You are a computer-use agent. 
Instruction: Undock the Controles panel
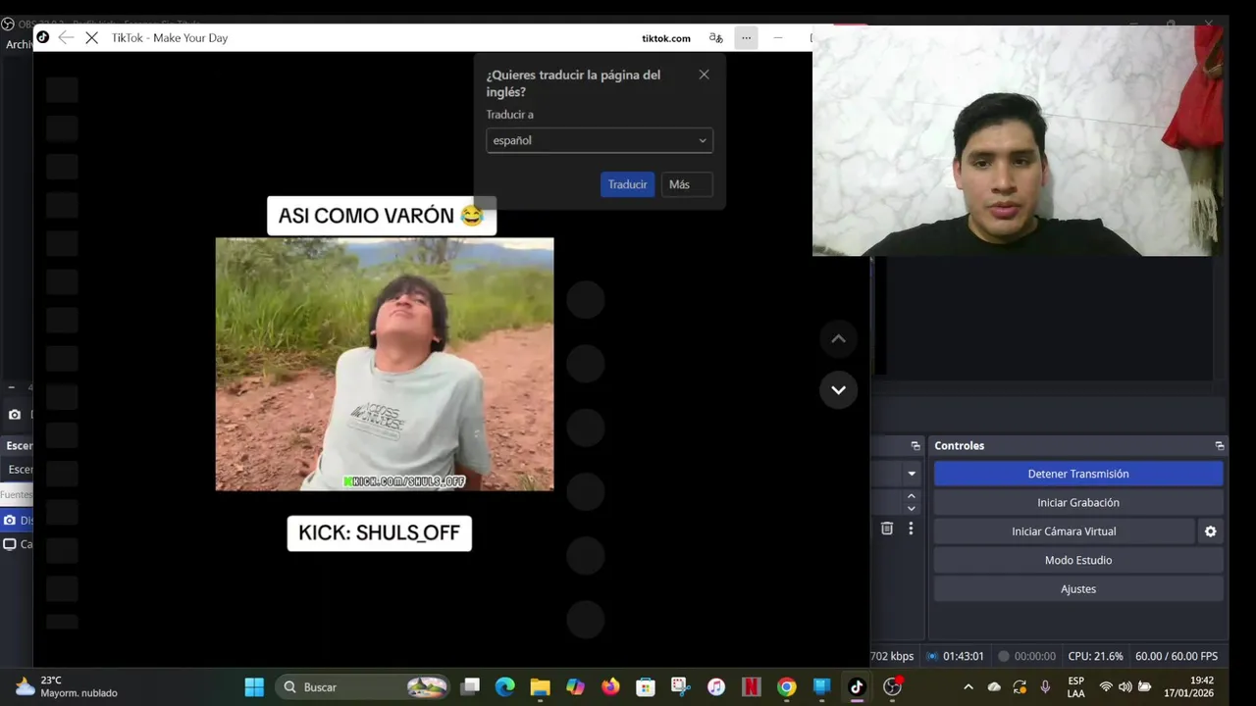click(x=1220, y=445)
